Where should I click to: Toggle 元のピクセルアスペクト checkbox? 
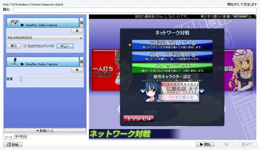[25, 46]
